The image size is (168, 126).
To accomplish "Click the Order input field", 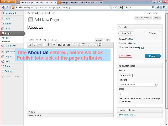I will [x=123, y=94].
